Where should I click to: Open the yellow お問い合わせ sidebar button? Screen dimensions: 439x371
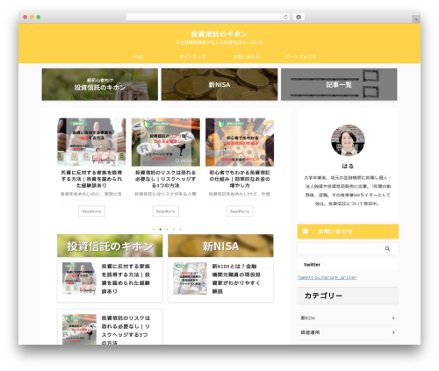point(348,232)
